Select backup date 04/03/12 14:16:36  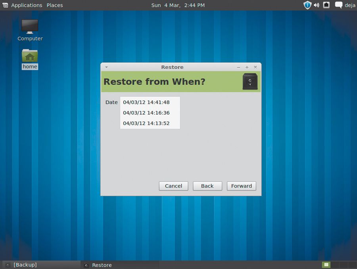point(146,113)
